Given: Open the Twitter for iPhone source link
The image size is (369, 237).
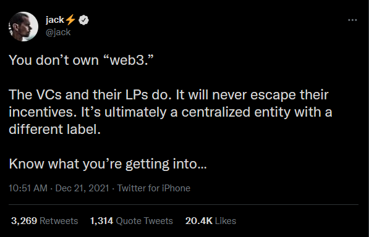Looking at the screenshot, I should 154,188.
